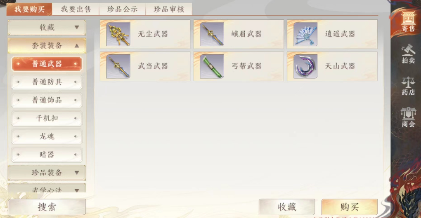Click the 购买 buy button
Screen dimensions: 421x218
pos(349,207)
